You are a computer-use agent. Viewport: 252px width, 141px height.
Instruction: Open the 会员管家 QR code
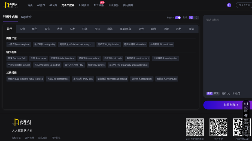click(x=218, y=127)
